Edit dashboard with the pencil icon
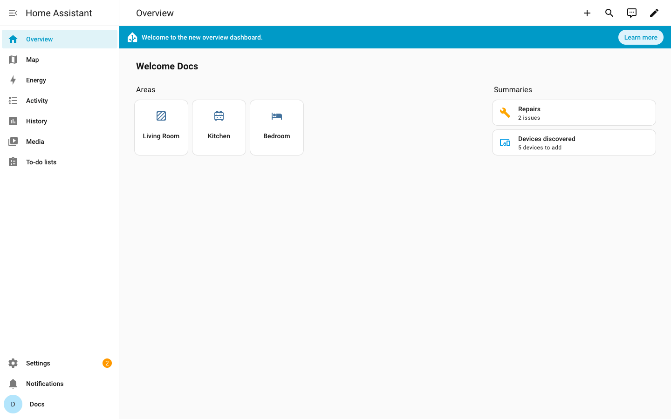The height and width of the screenshot is (419, 671). tap(654, 13)
